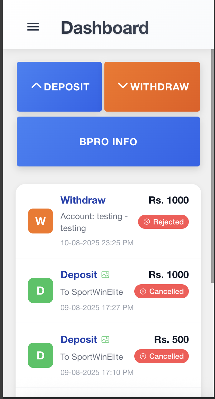The height and width of the screenshot is (399, 215).
Task: Click the downward chevron on WITHDRAW button
Action: [x=124, y=86]
